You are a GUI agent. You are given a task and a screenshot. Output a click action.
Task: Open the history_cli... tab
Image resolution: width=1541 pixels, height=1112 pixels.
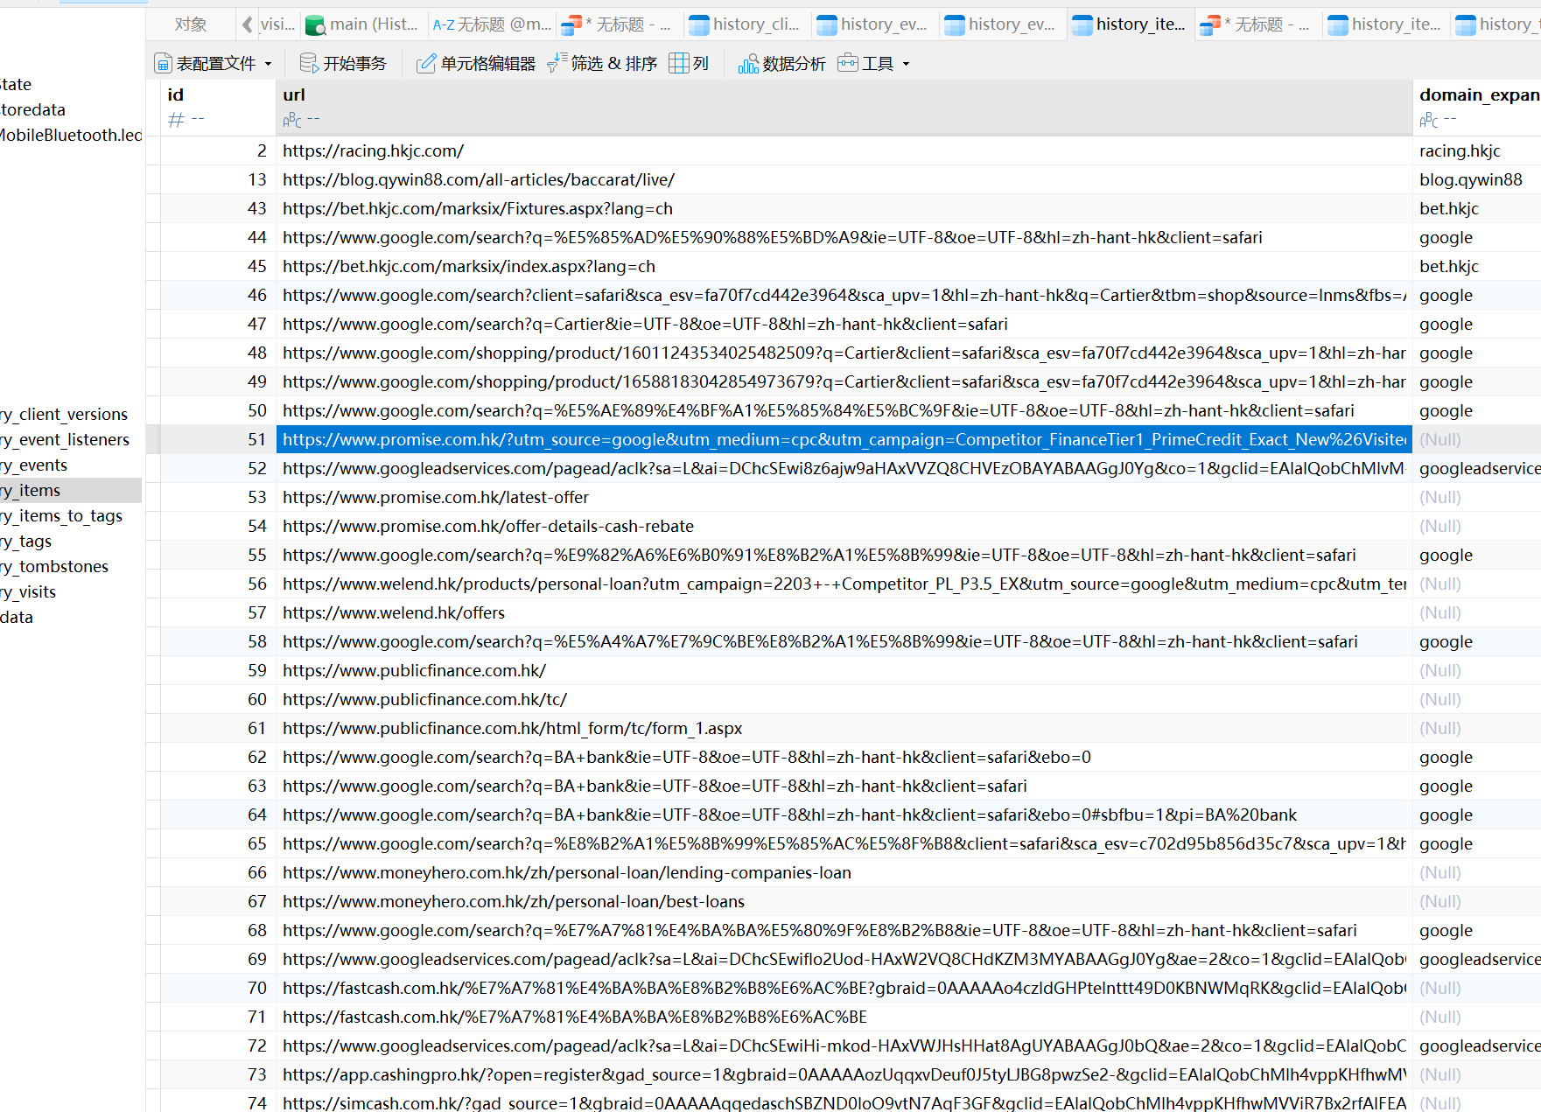(x=746, y=24)
